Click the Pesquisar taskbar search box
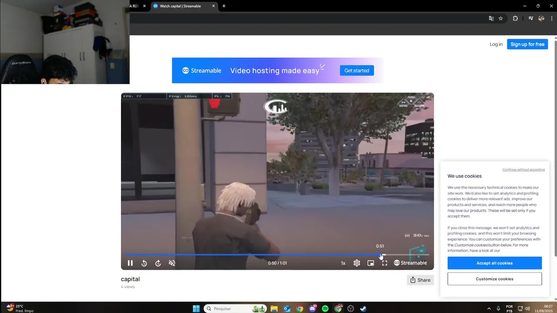This screenshot has height=313, width=557. (x=235, y=309)
